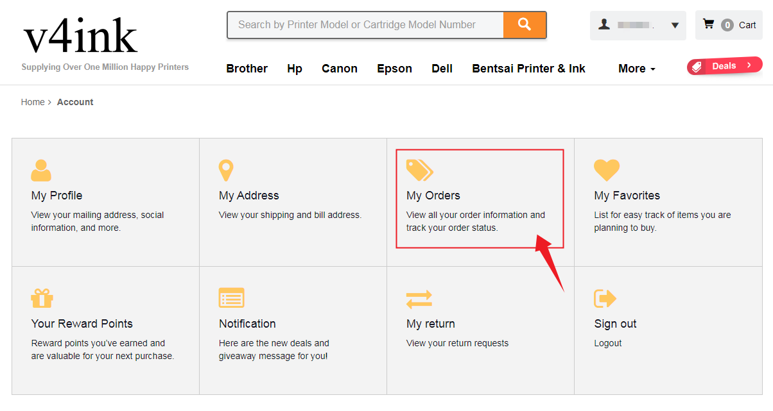Click the shopping cart icon
This screenshot has width=773, height=411.
click(x=708, y=24)
